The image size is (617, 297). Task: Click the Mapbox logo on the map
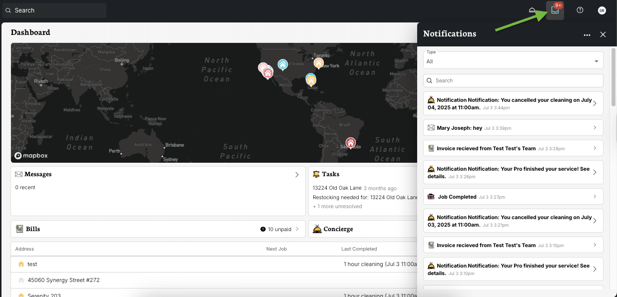(x=31, y=155)
